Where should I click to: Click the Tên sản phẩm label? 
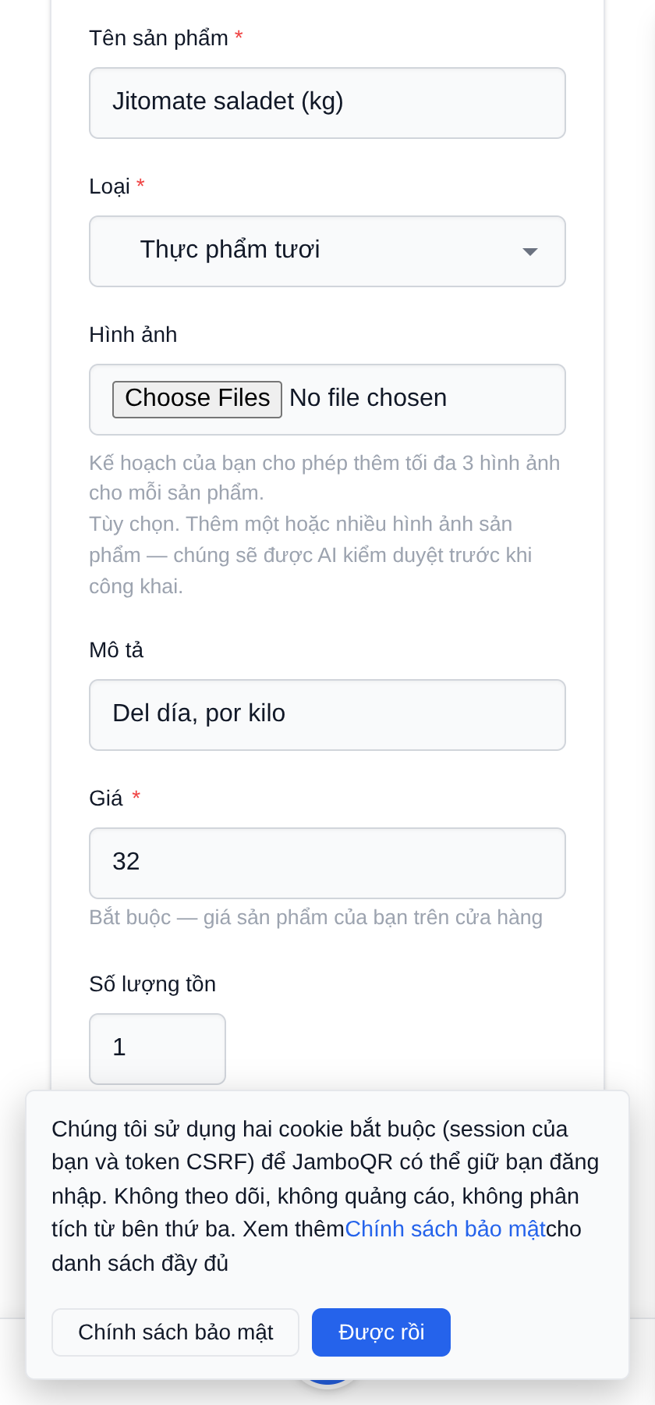click(159, 38)
